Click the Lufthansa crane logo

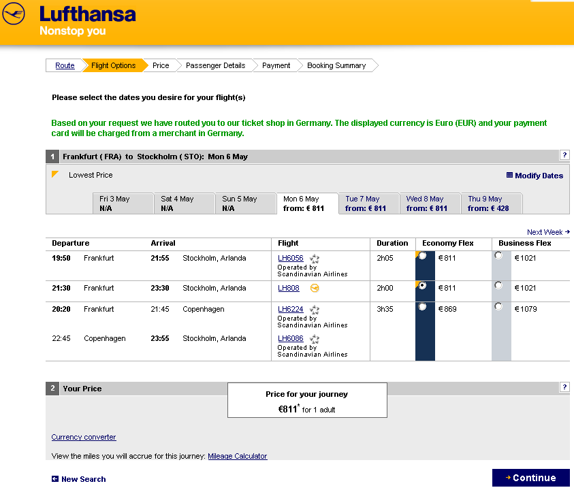coord(14,14)
